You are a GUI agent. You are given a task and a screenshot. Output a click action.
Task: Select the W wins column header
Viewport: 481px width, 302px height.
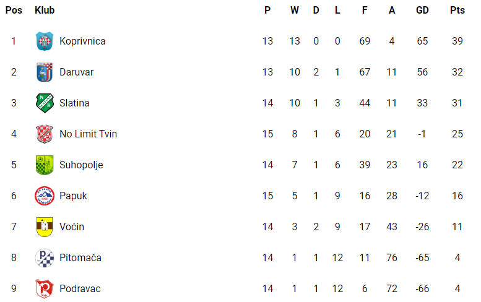[295, 10]
